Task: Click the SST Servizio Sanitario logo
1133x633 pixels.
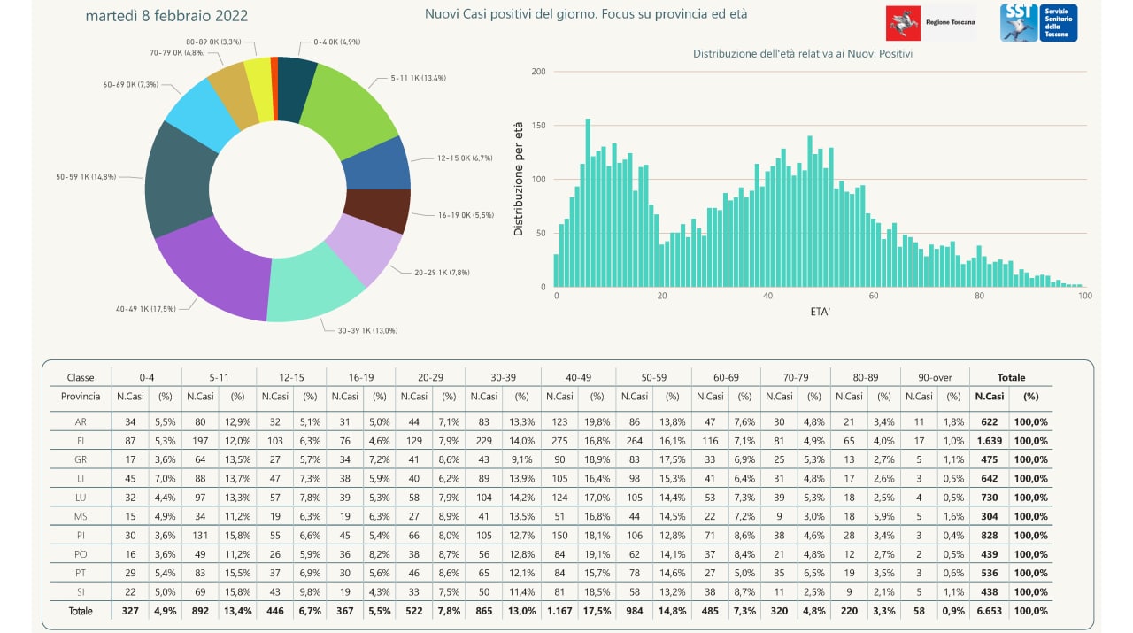Action: tap(1038, 22)
